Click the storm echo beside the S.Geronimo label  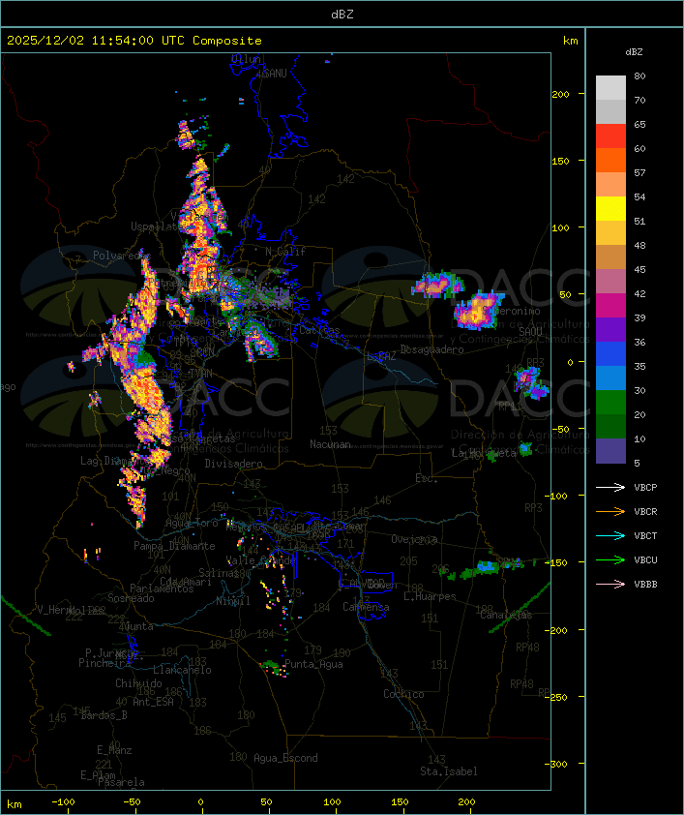[x=477, y=311]
